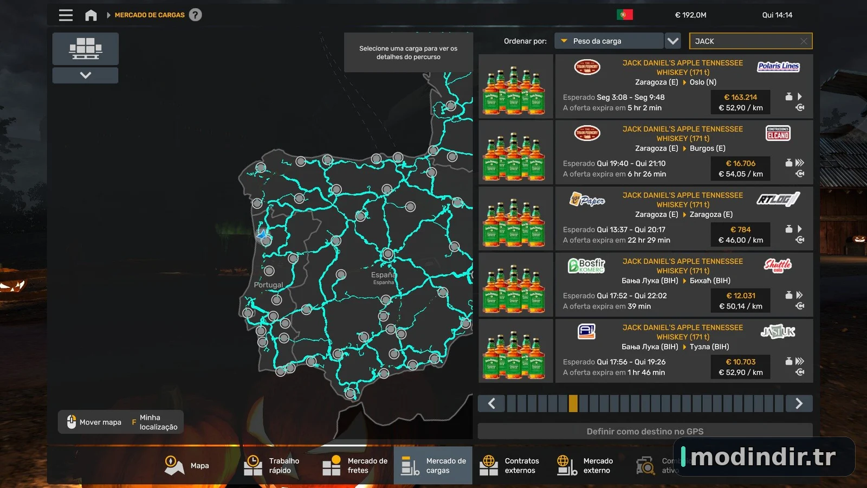Open the 'Peso da carga' sort dropdown
This screenshot has width=867, height=488.
[x=609, y=41]
